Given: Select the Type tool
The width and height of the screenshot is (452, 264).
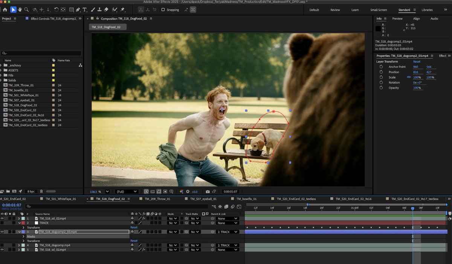Looking at the screenshot, I should (85, 9).
